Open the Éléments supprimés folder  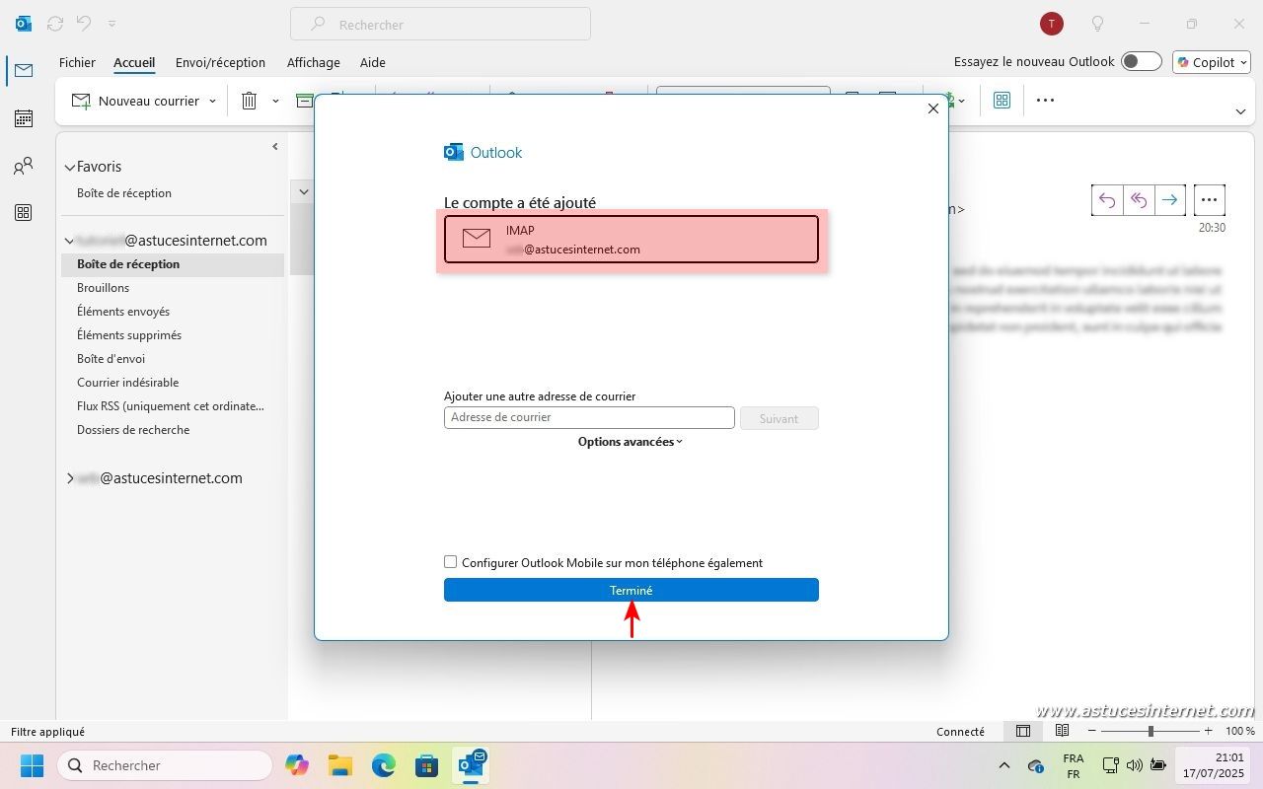point(129,335)
